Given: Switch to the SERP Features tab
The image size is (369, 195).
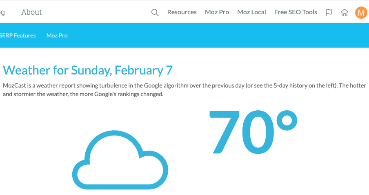Looking at the screenshot, I should (18, 35).
